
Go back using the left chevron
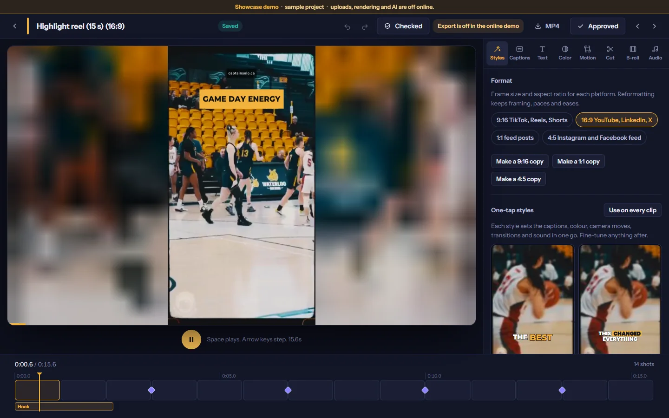click(x=15, y=26)
